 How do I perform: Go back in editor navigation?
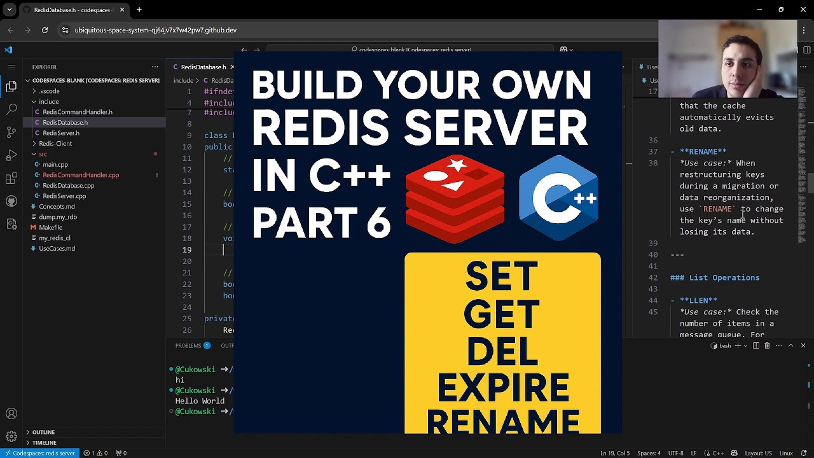[x=244, y=50]
